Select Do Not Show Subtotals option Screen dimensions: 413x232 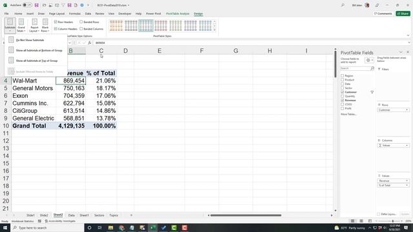pos(35,40)
